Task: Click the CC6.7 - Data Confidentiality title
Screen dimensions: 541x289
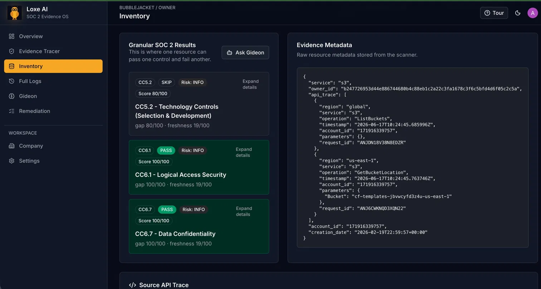Action: click(x=175, y=234)
